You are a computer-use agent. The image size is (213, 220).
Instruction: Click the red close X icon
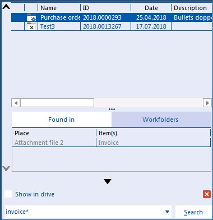[x=207, y=194]
